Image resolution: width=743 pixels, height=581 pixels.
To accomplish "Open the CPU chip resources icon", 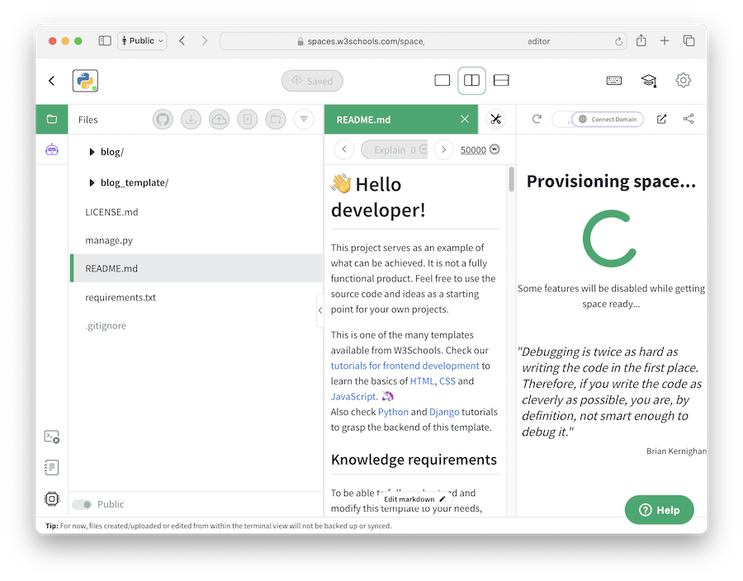I will coord(52,498).
